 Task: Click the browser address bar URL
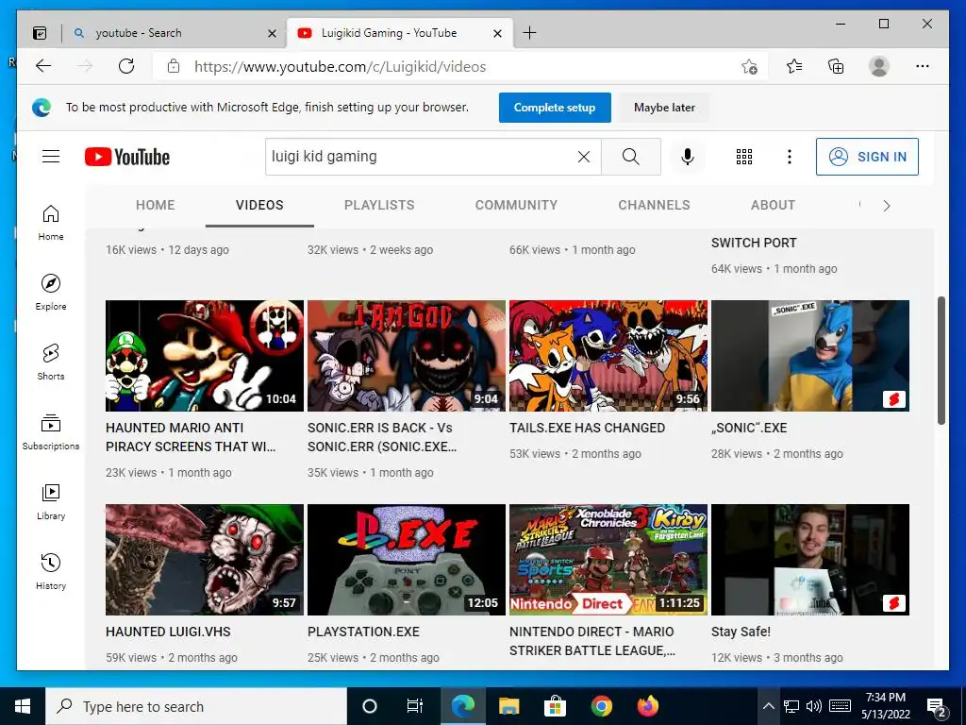(x=340, y=67)
